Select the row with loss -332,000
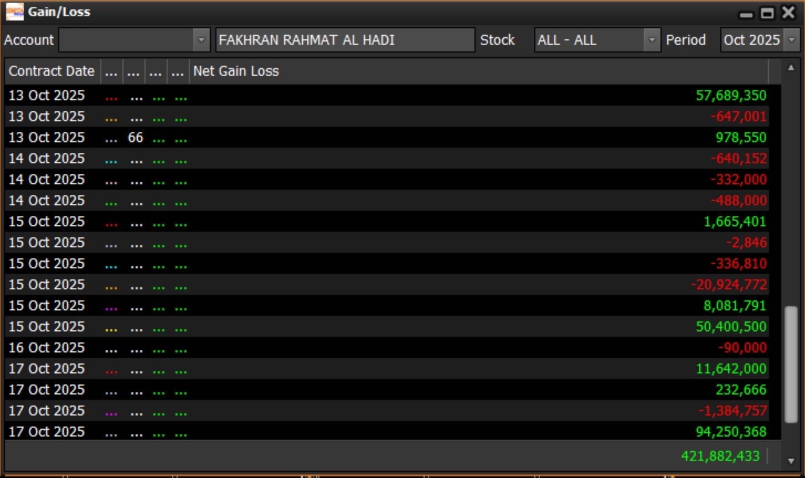 [387, 179]
